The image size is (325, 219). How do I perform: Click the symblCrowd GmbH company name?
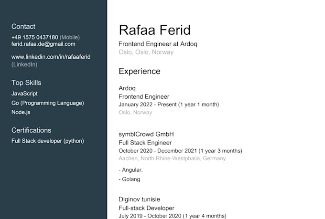point(146,135)
